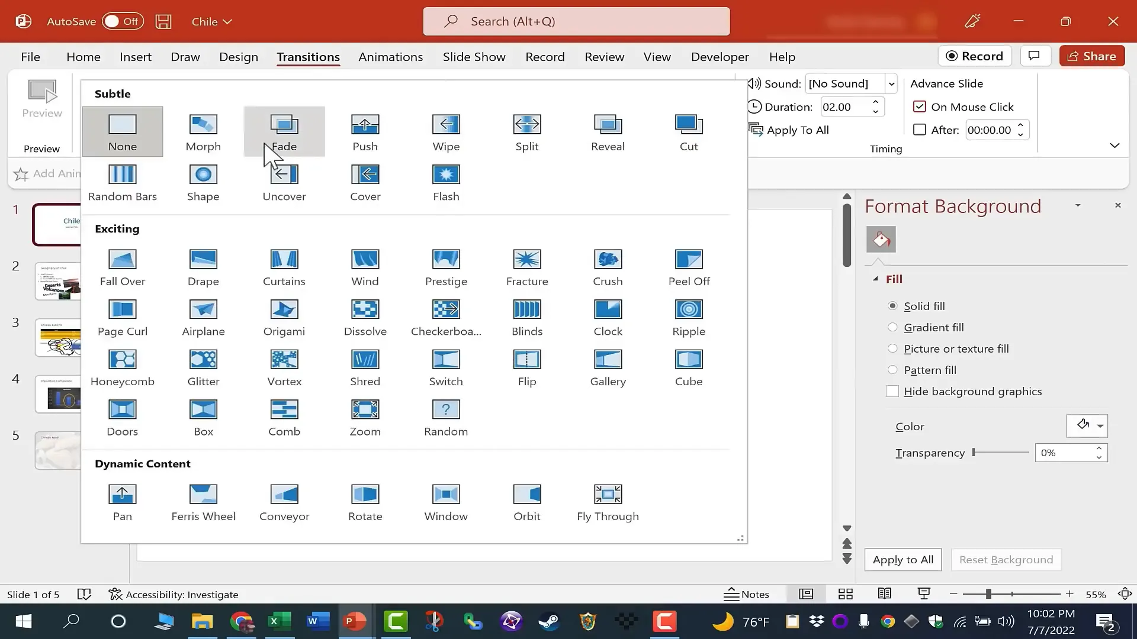1137x639 pixels.
Task: Switch to the Slide Show tab
Action: (x=474, y=57)
